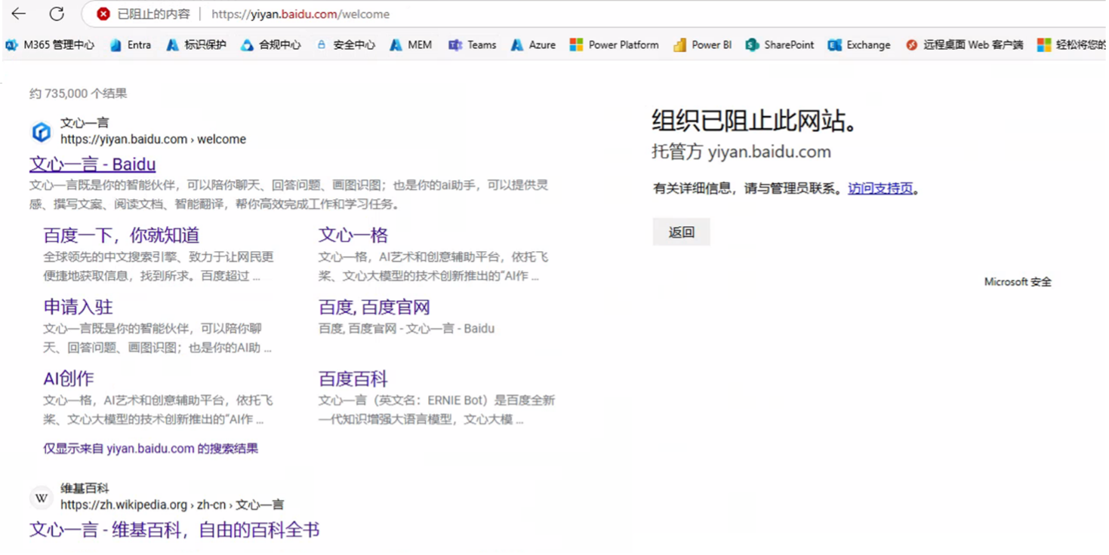Open the Teams bookmark
Image resolution: width=1109 pixels, height=555 pixels.
(472, 45)
